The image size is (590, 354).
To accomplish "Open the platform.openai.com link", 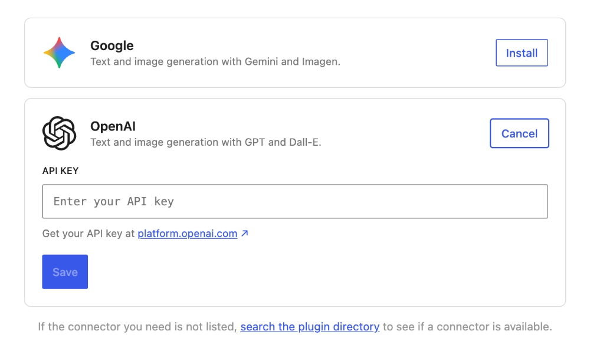I will coord(188,234).
